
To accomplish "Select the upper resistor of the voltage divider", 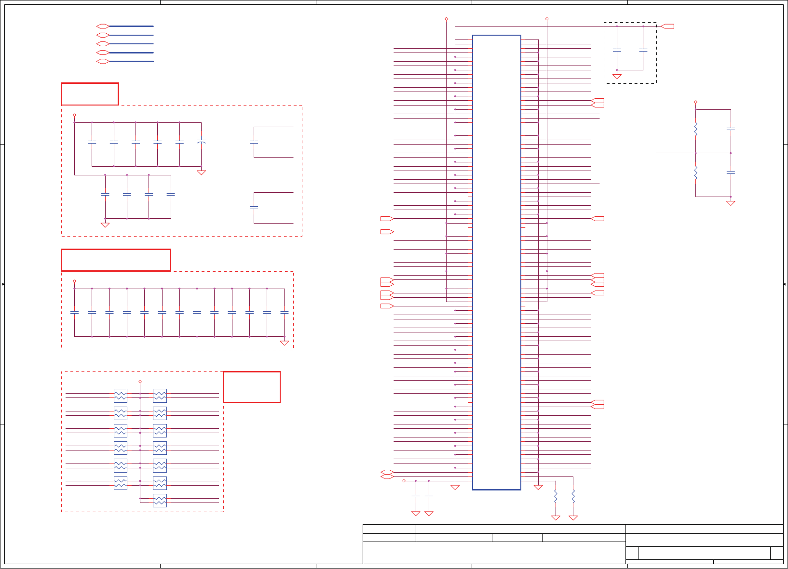I will point(695,129).
